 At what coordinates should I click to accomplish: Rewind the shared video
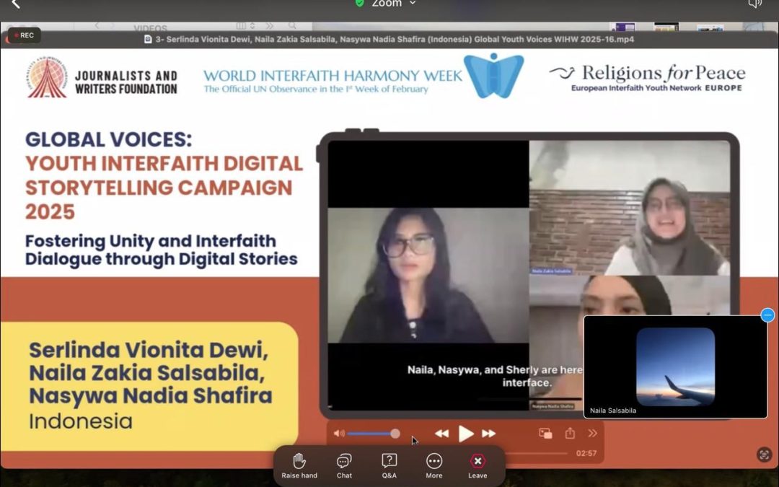pos(441,434)
